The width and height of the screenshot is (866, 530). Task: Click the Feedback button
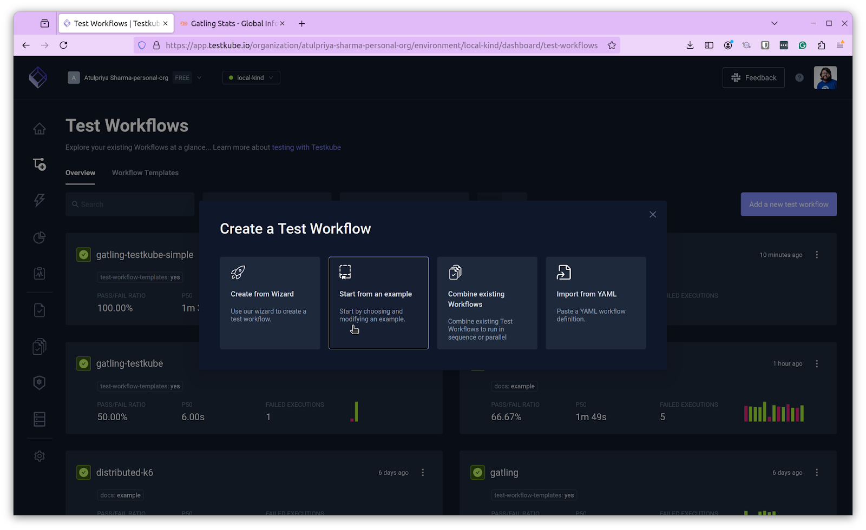point(753,78)
